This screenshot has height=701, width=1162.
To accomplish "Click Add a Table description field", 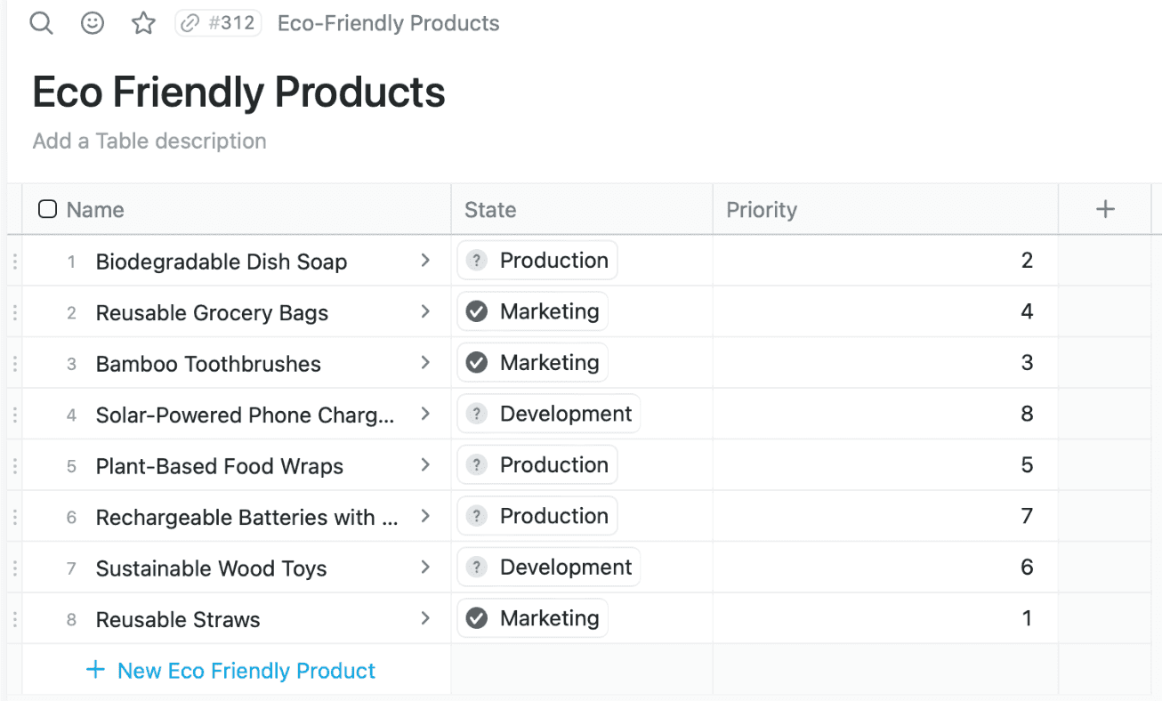I will 149,141.
